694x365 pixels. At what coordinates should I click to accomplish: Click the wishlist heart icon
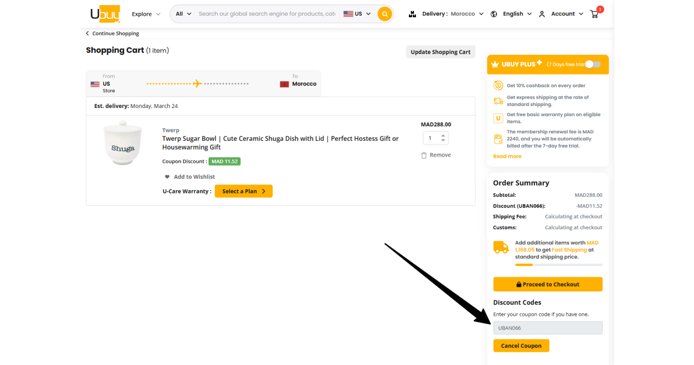tap(167, 177)
